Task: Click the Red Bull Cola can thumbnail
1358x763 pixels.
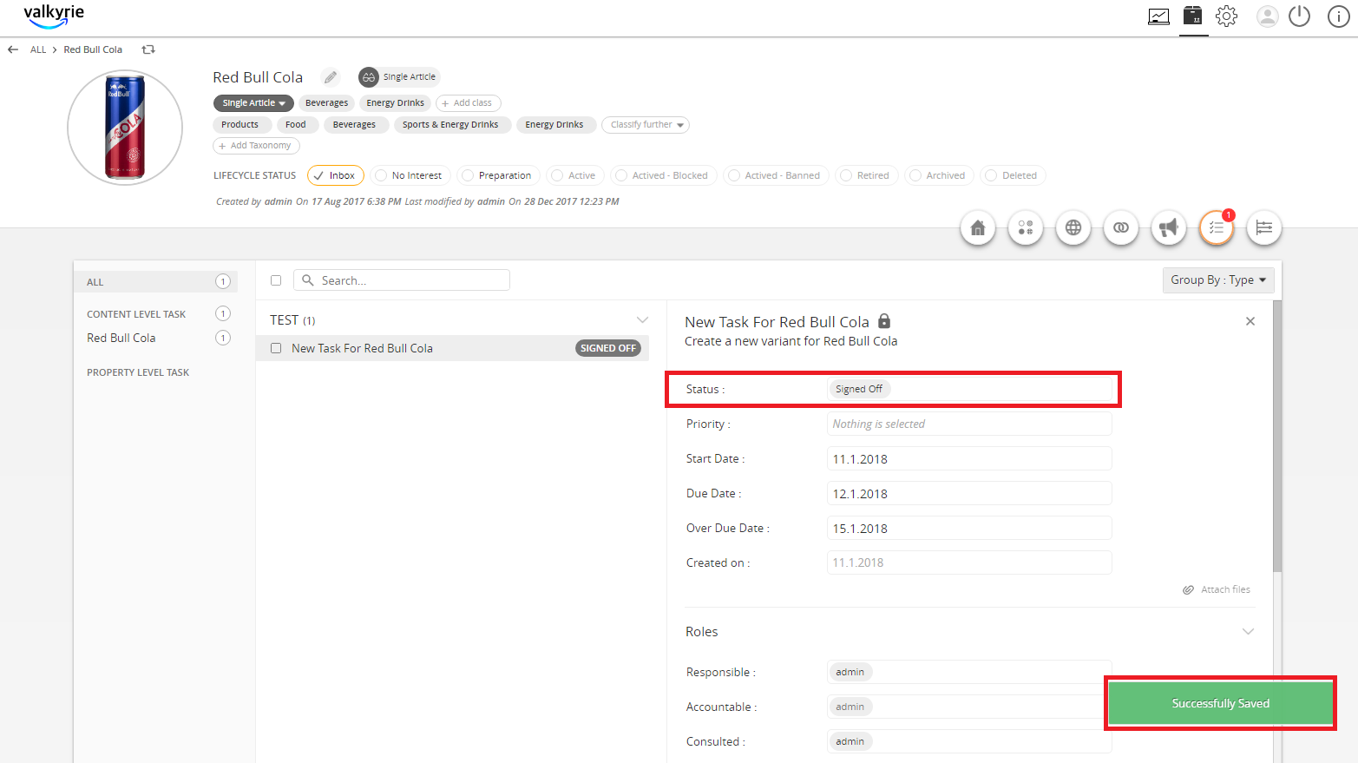Action: pos(125,128)
